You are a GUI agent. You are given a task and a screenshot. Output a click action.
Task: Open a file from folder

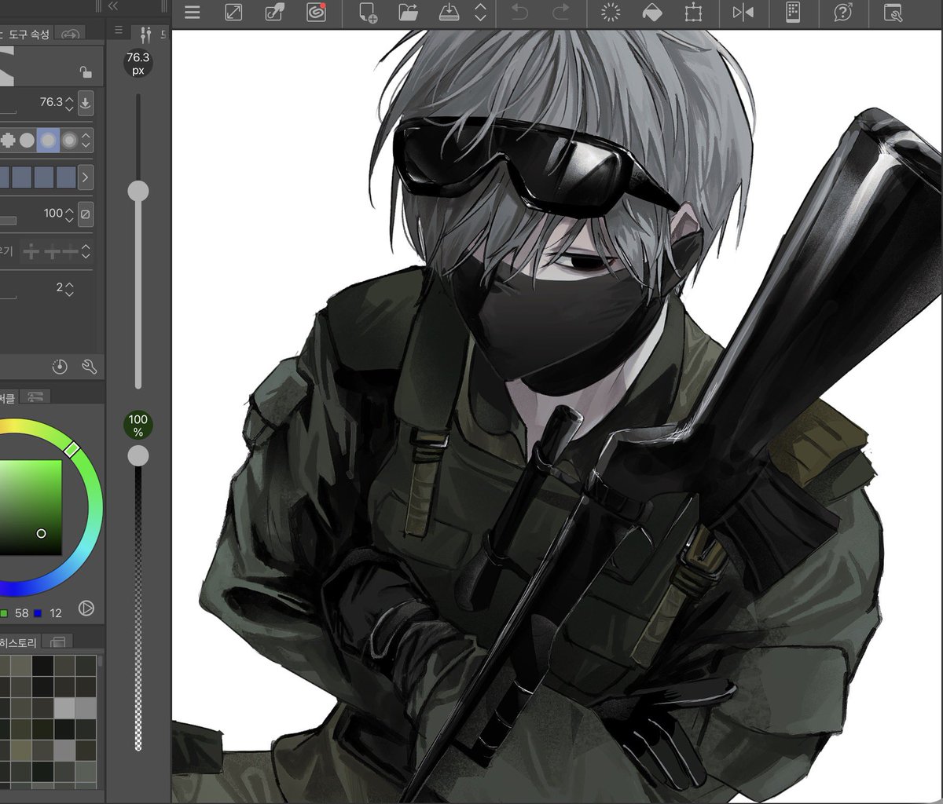408,13
